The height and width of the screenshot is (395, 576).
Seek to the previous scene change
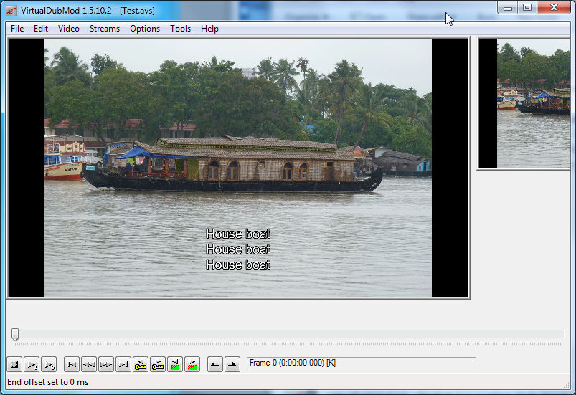[x=175, y=364]
